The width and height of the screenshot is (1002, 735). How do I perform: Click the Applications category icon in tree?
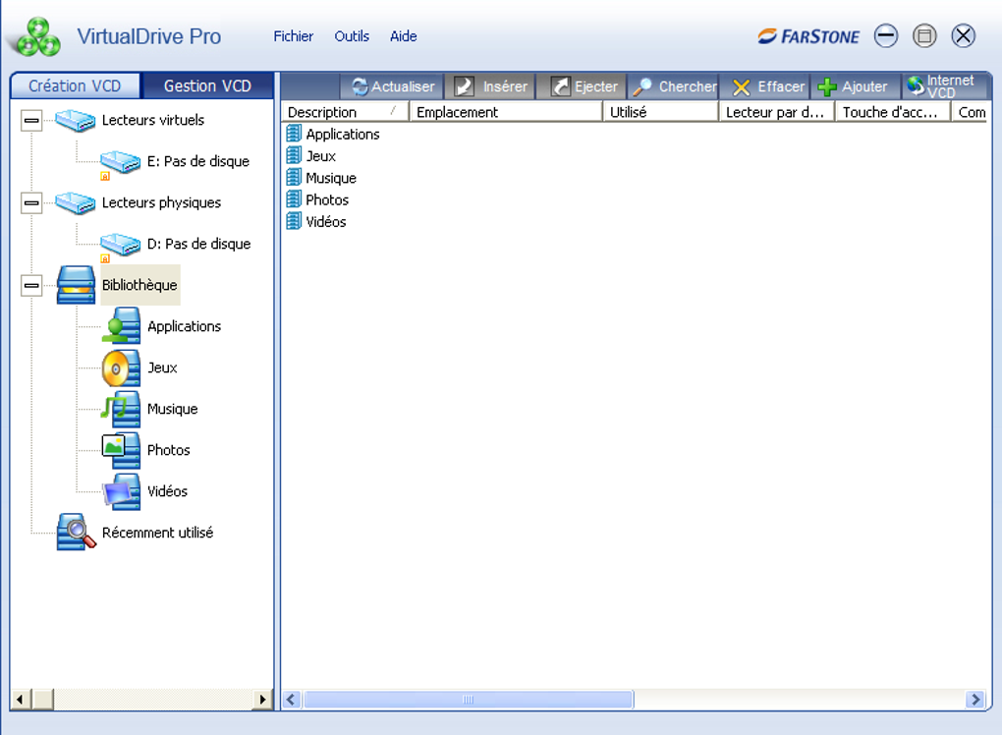point(121,326)
